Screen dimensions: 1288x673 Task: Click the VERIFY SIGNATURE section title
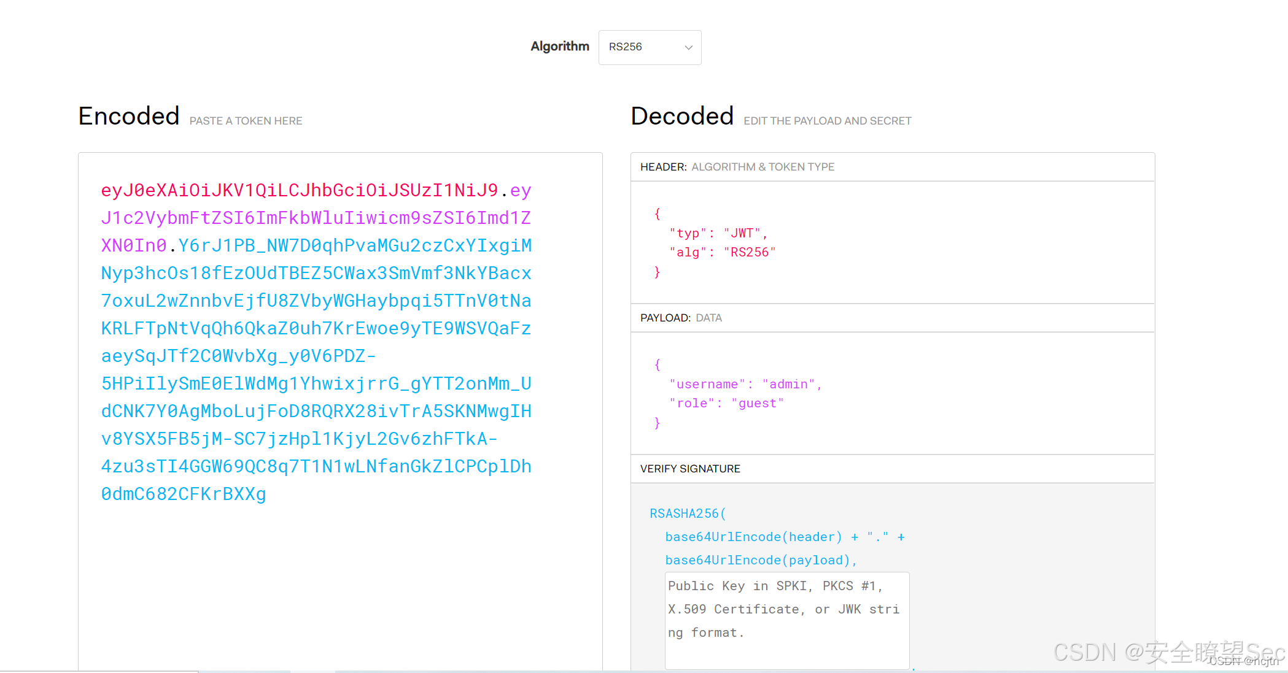(x=690, y=469)
